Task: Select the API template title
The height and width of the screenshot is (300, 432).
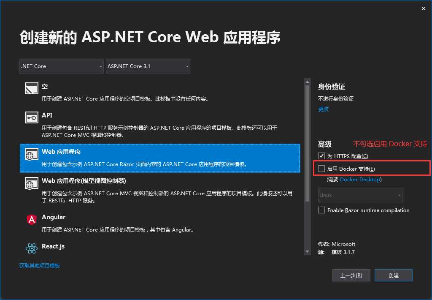Action: click(47, 115)
